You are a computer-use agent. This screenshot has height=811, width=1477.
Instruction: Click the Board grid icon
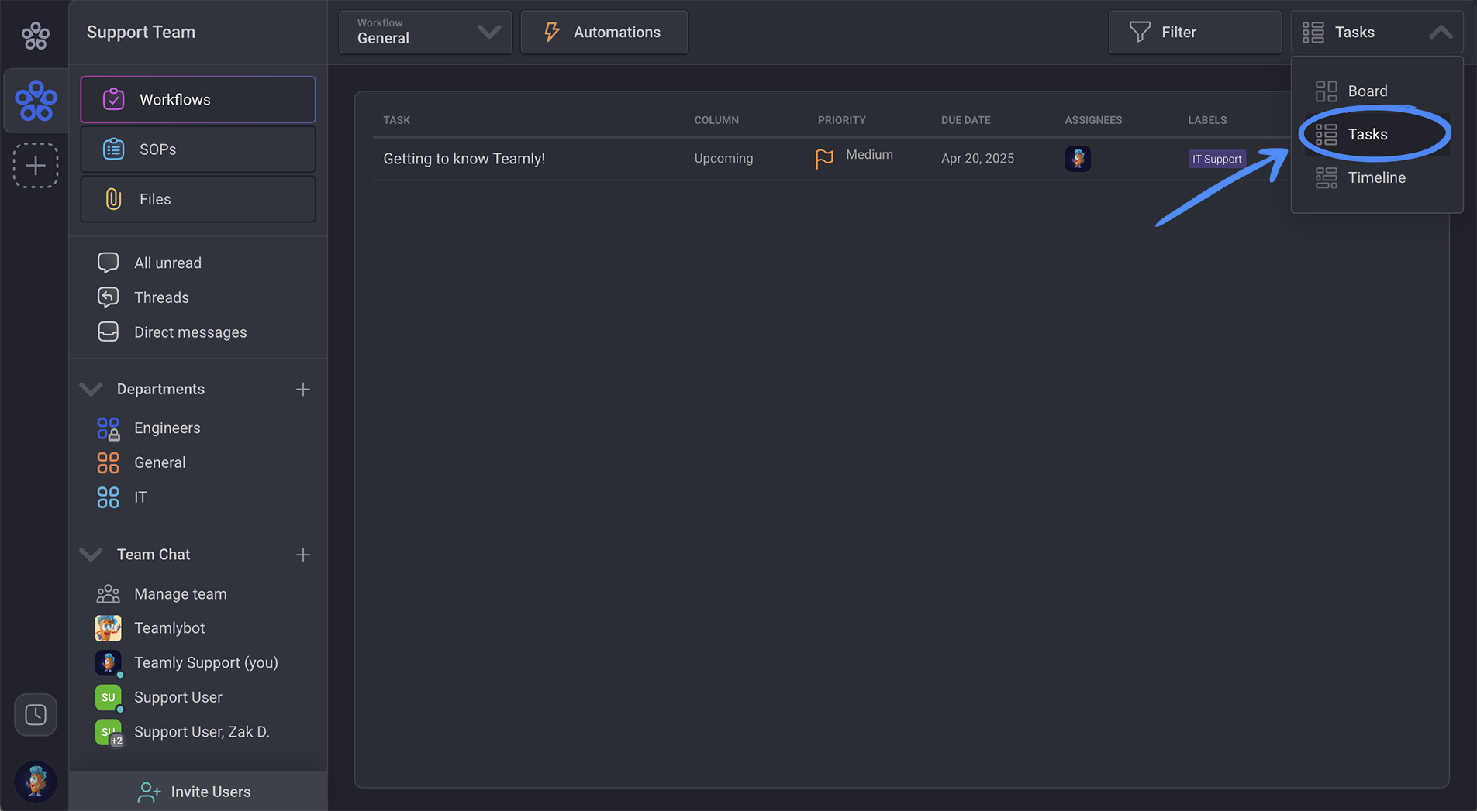click(x=1327, y=91)
